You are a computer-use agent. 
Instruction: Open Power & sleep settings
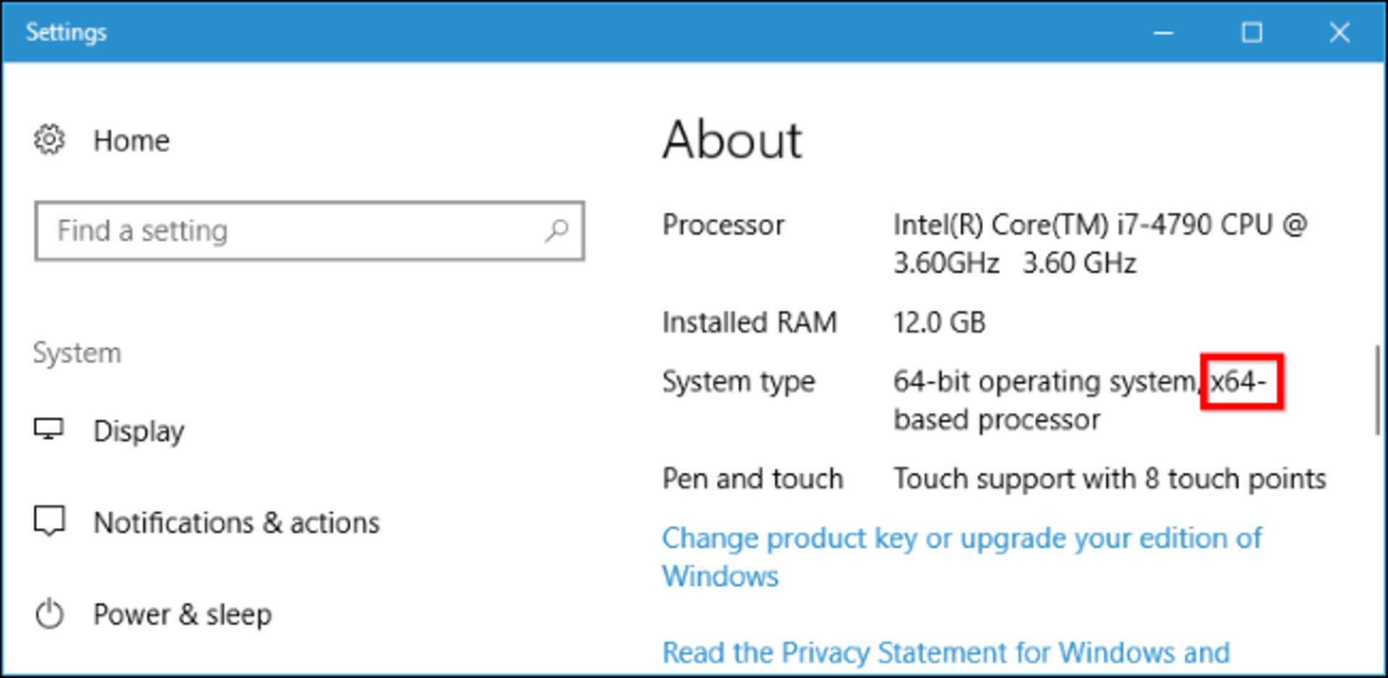click(183, 614)
